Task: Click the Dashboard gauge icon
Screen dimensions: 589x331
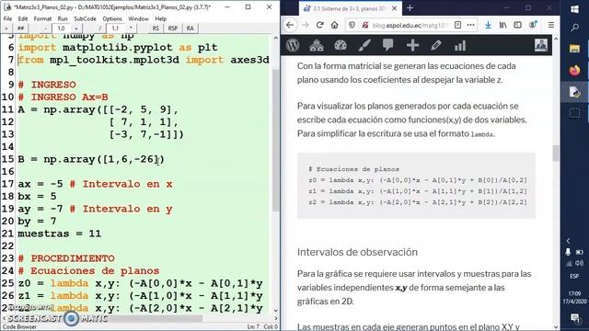Action: coord(341,45)
